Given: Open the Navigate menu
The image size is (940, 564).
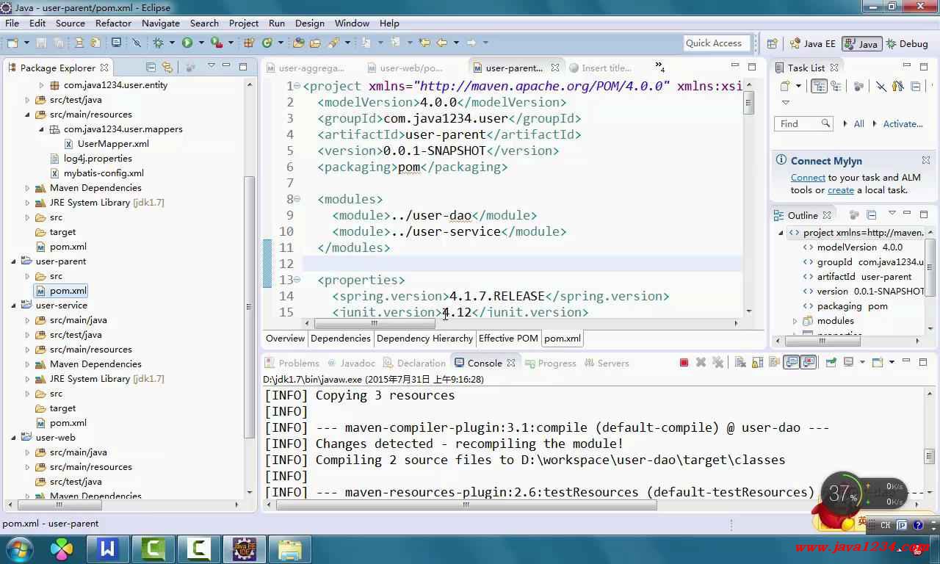Looking at the screenshot, I should pos(160,23).
